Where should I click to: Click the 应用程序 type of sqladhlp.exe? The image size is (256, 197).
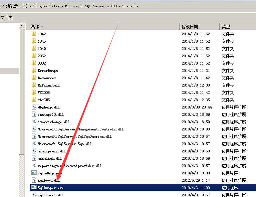tap(230, 173)
